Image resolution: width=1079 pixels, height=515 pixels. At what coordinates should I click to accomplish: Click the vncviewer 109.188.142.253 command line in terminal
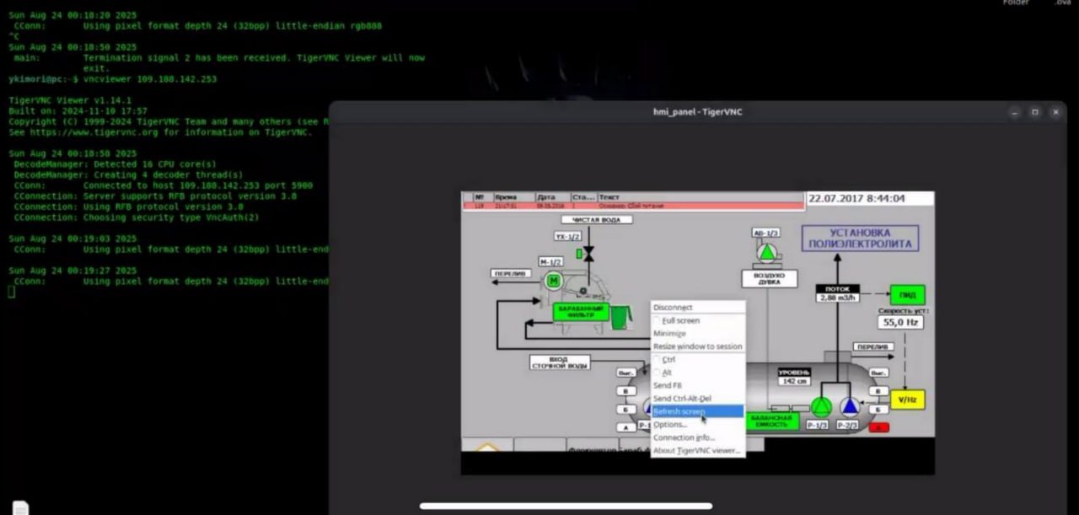(x=149, y=79)
